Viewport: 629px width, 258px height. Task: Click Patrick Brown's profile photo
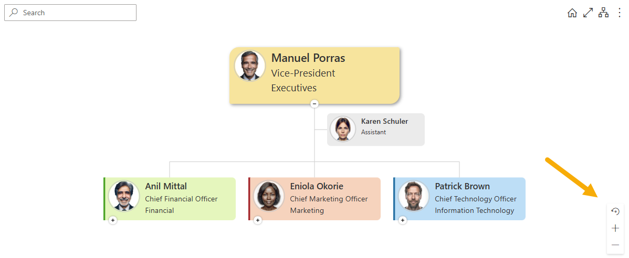pyautogui.click(x=414, y=196)
